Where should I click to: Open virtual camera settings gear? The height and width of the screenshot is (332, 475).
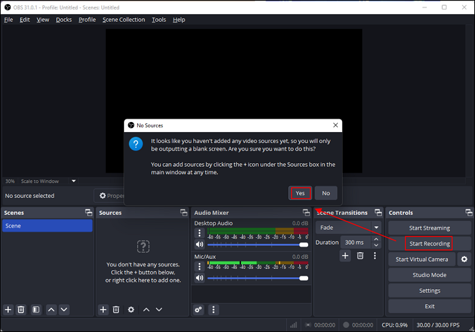pyautogui.click(x=464, y=260)
